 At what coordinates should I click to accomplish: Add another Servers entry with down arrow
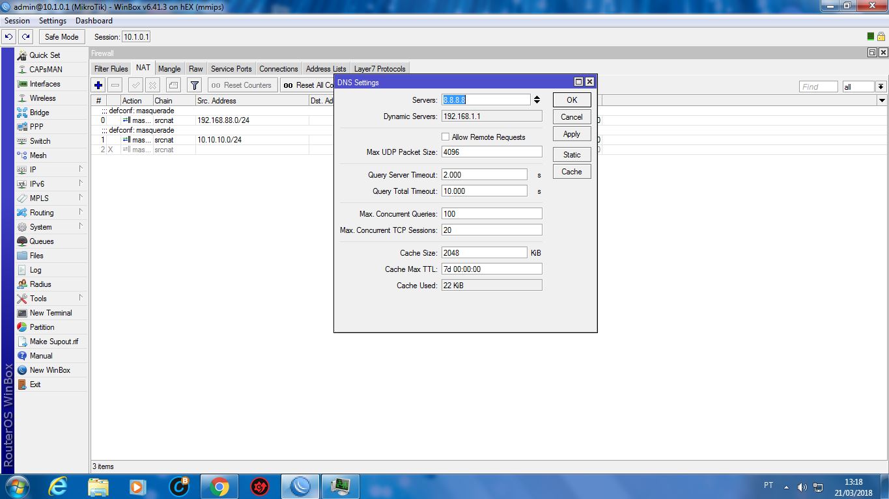click(x=537, y=101)
